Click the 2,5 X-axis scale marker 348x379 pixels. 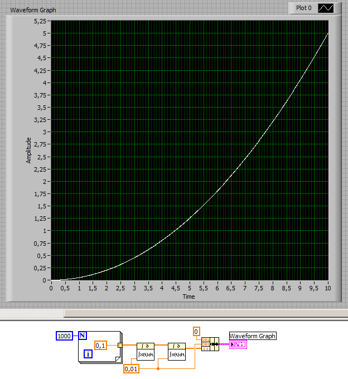click(120, 288)
